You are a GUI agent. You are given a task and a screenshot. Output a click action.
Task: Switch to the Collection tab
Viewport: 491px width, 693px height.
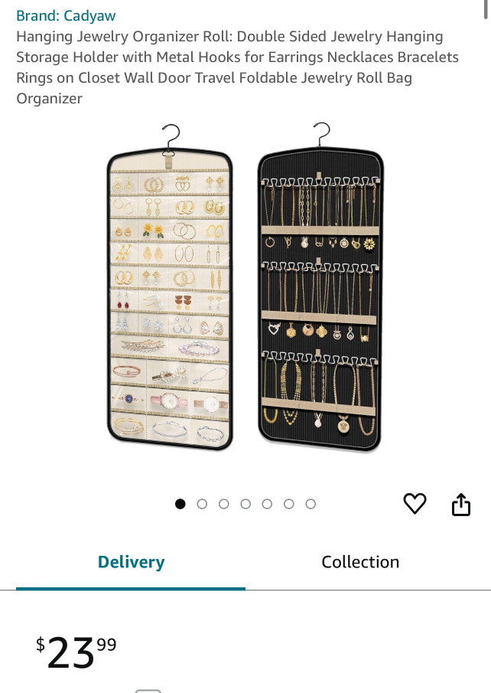point(360,562)
